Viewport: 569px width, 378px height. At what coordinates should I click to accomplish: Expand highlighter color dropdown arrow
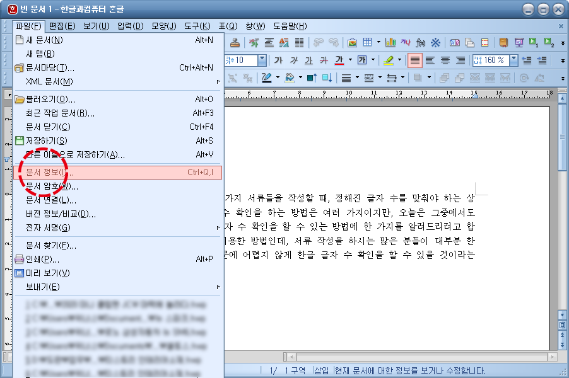pos(399,60)
